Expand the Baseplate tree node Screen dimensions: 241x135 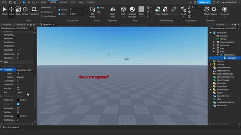point(214,45)
